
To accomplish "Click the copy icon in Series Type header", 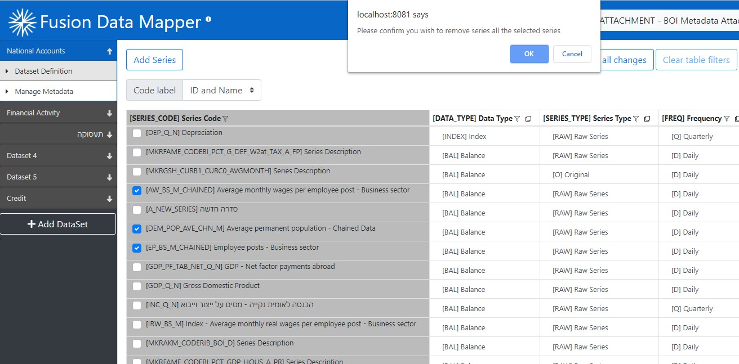I will coord(647,119).
